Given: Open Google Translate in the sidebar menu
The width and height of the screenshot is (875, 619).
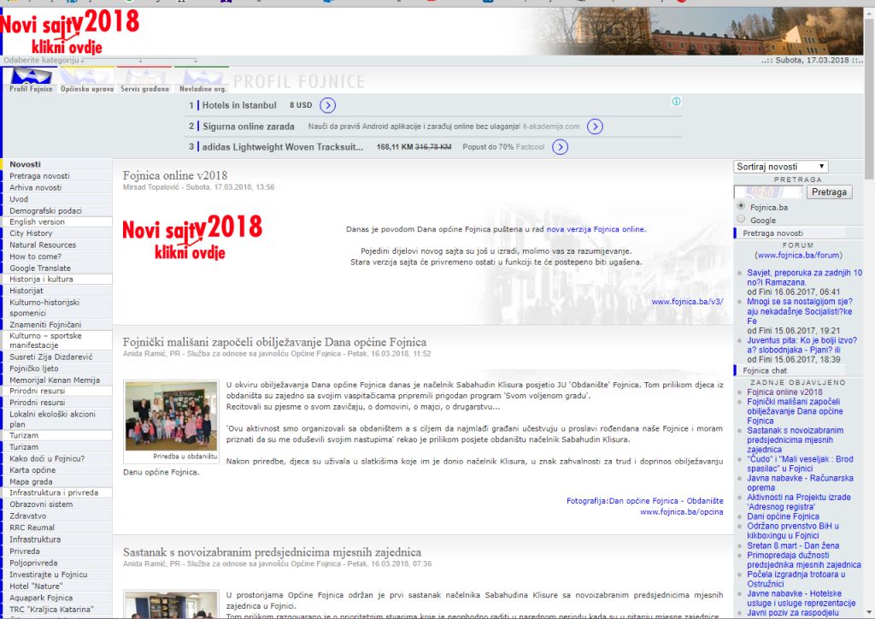Looking at the screenshot, I should pos(41,268).
